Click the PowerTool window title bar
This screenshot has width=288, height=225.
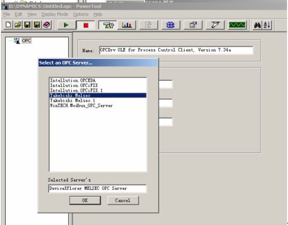(x=144, y=6)
